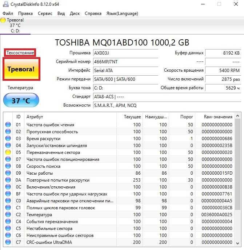Click the blue status icon for attribute 0A
Screen dimensions: 244x250
pyautogui.click(x=8, y=180)
